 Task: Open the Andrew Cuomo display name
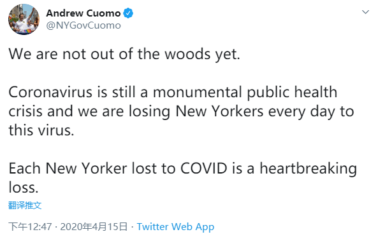tap(84, 13)
